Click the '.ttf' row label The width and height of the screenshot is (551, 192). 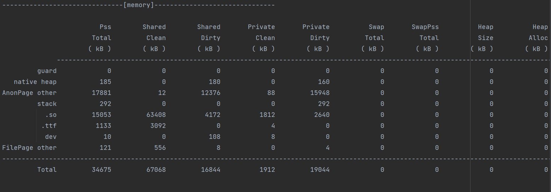pos(49,126)
